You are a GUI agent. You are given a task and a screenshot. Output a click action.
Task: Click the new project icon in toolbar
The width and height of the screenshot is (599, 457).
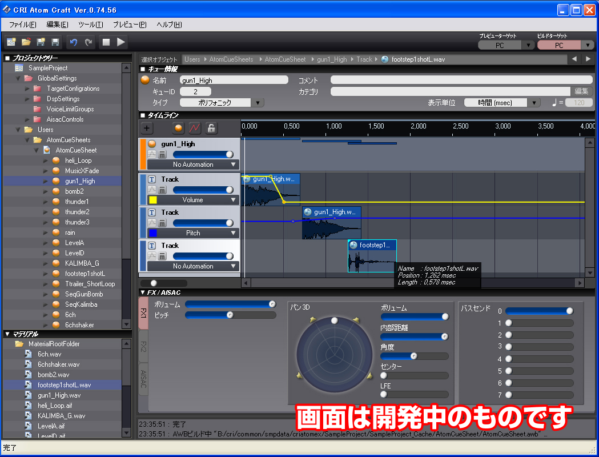point(11,42)
